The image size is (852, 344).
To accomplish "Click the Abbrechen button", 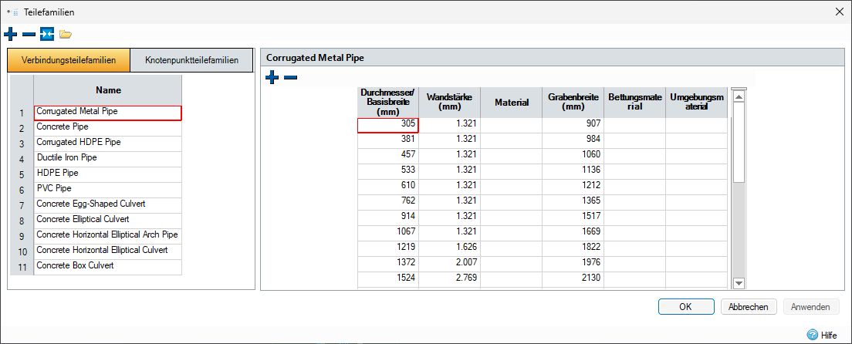I will click(x=749, y=307).
